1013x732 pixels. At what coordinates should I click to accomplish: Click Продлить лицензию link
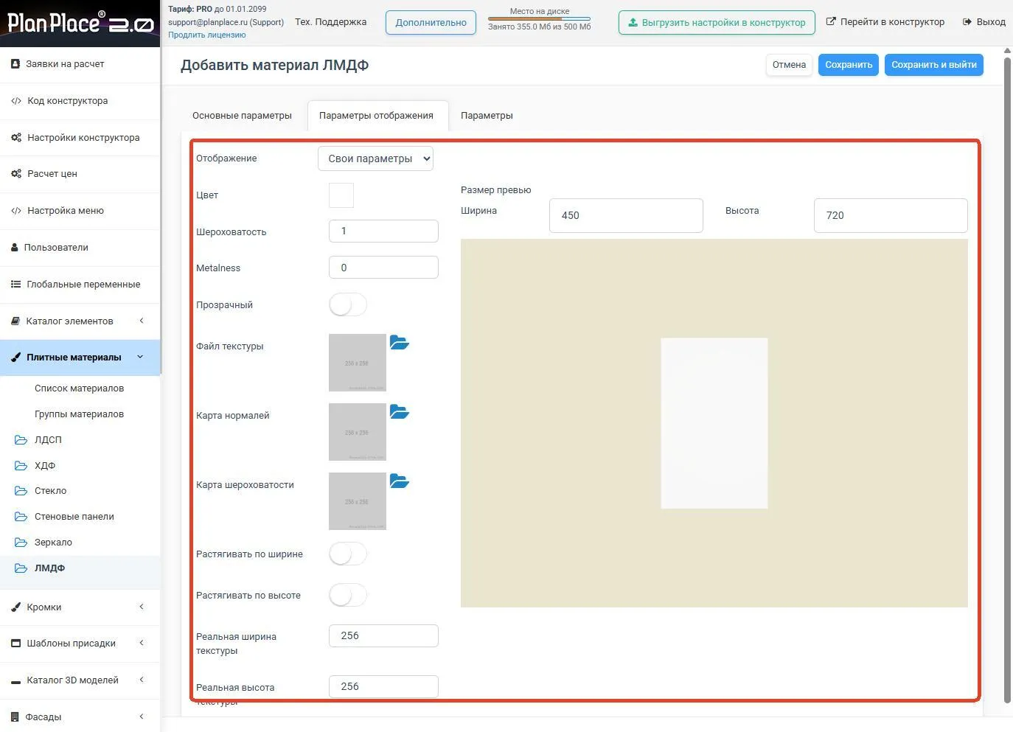(x=206, y=35)
